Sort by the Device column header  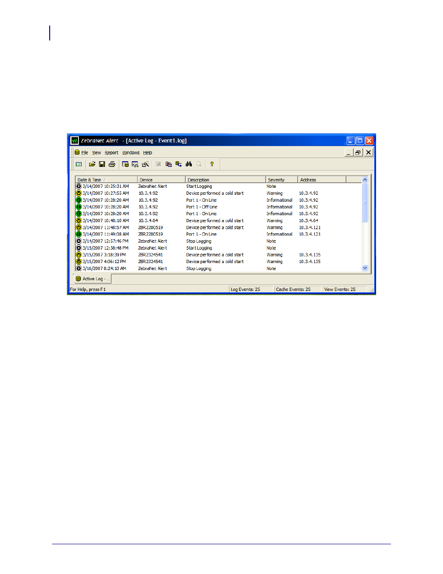162,180
